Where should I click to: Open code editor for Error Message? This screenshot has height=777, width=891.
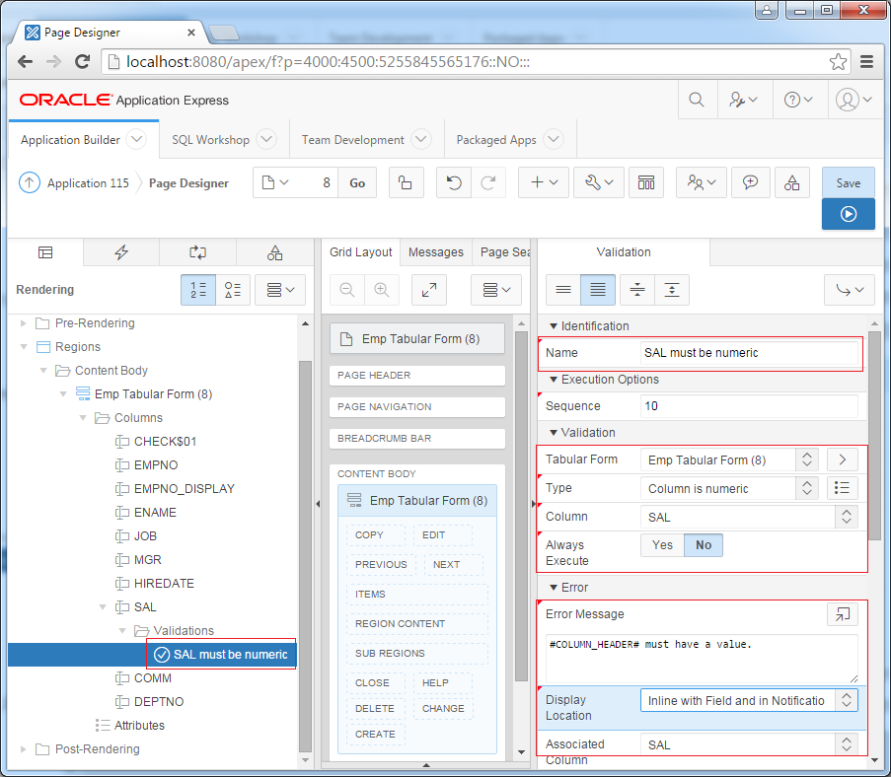[x=842, y=614]
